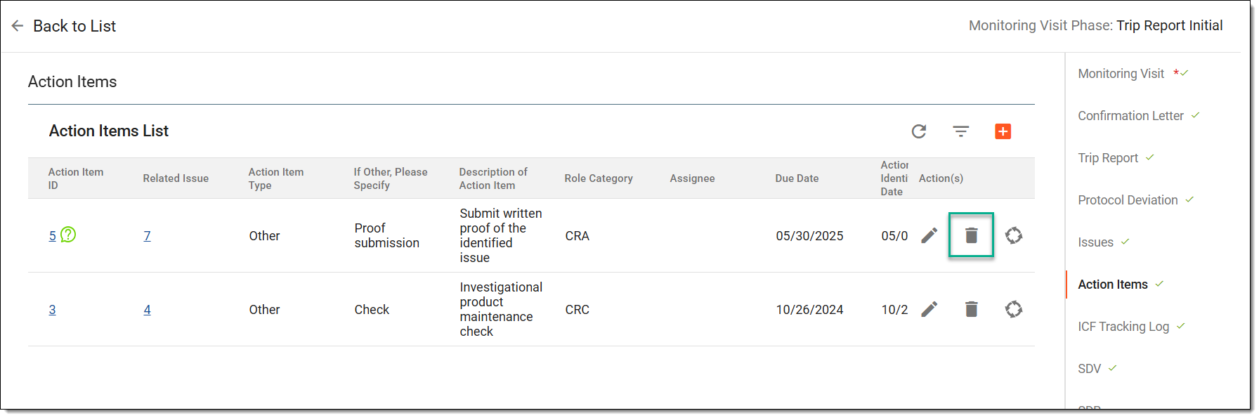Open the Protocol Deviation section
1259x418 pixels.
click(x=1128, y=200)
